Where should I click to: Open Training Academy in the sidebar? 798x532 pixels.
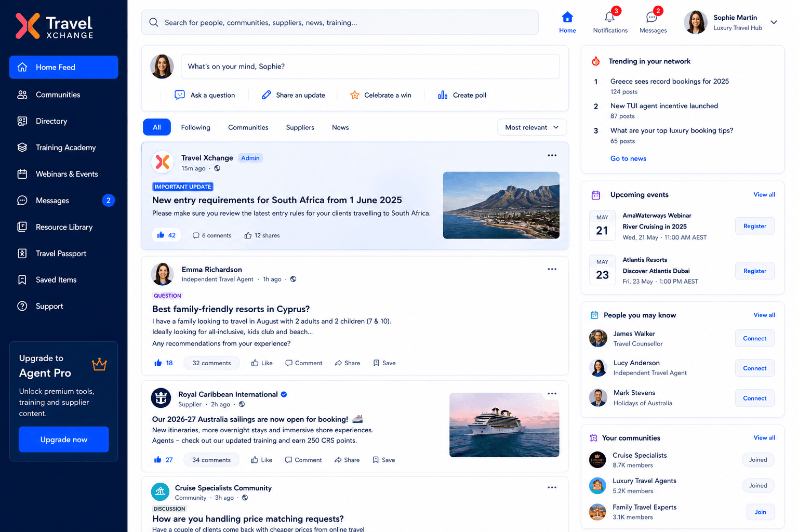coord(64,148)
